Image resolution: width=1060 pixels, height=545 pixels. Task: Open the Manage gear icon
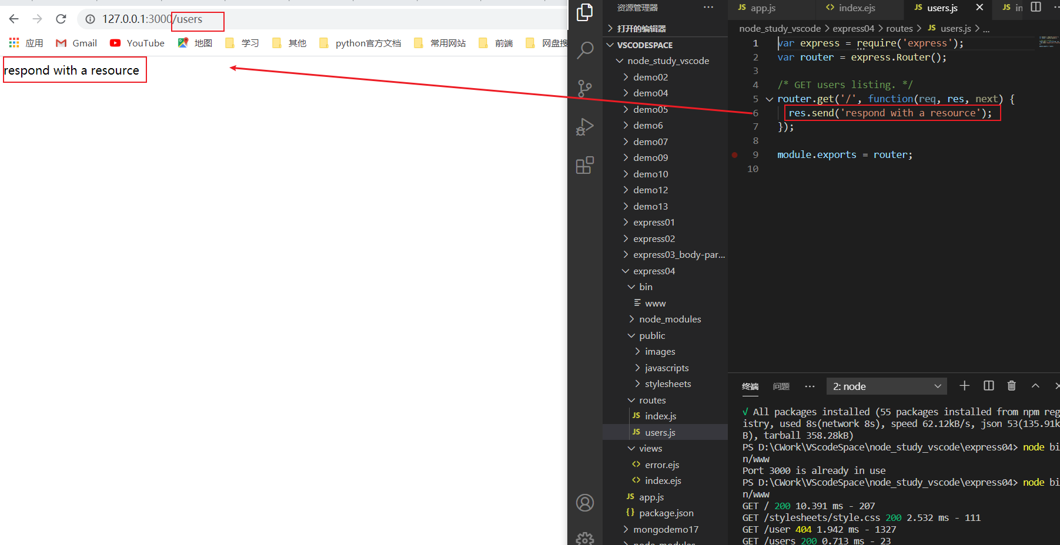(585, 538)
